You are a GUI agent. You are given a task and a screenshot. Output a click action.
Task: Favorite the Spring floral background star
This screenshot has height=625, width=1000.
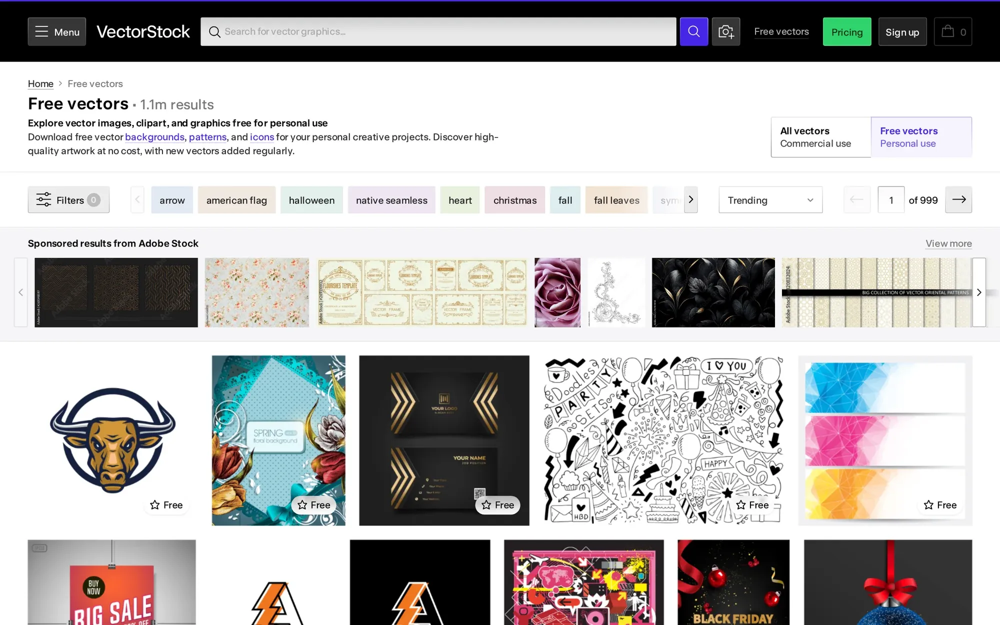tap(302, 505)
